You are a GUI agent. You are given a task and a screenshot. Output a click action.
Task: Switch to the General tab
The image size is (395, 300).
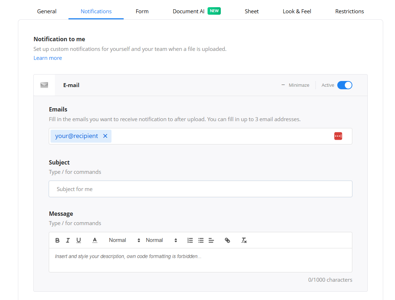pos(47,11)
